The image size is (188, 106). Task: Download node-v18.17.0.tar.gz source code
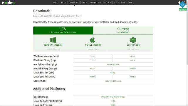[x=113, y=81]
